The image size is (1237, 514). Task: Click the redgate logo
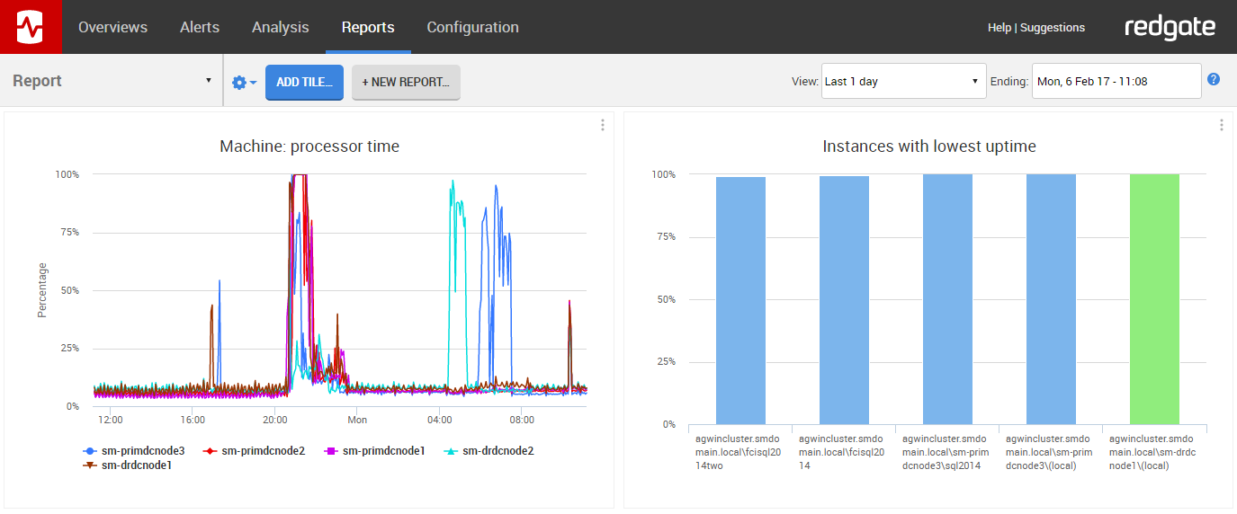pos(1170,28)
